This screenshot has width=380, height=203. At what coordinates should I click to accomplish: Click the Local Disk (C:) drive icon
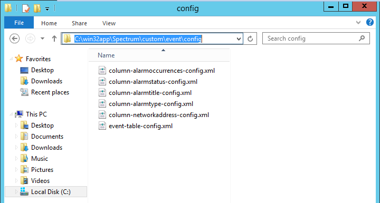click(24, 191)
